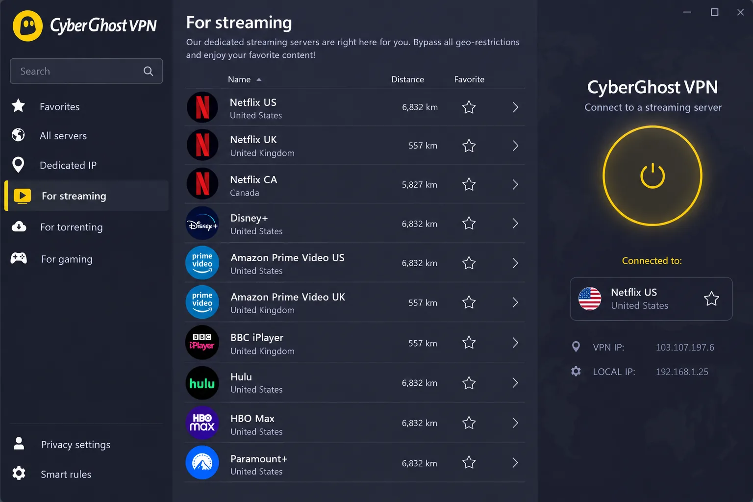Sort by the Distance column header

[x=407, y=79]
